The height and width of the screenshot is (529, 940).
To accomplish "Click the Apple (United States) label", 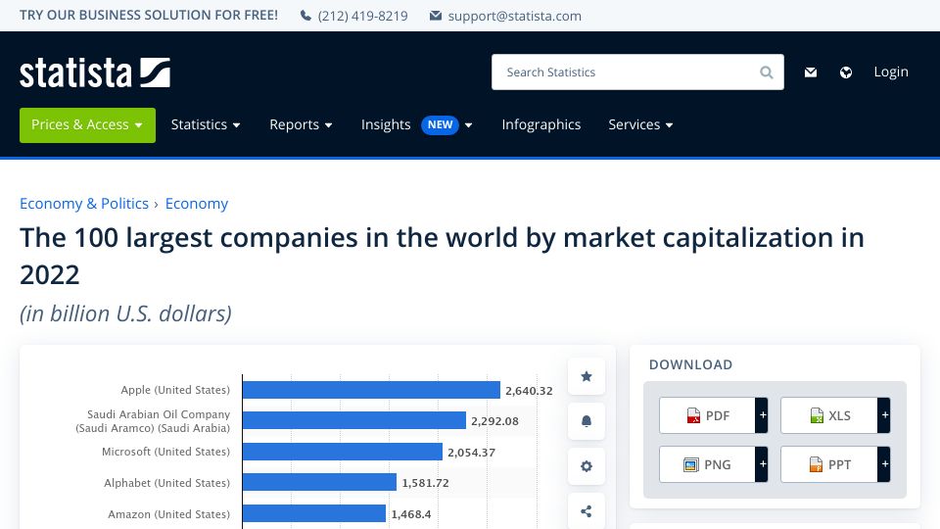I will [x=175, y=390].
